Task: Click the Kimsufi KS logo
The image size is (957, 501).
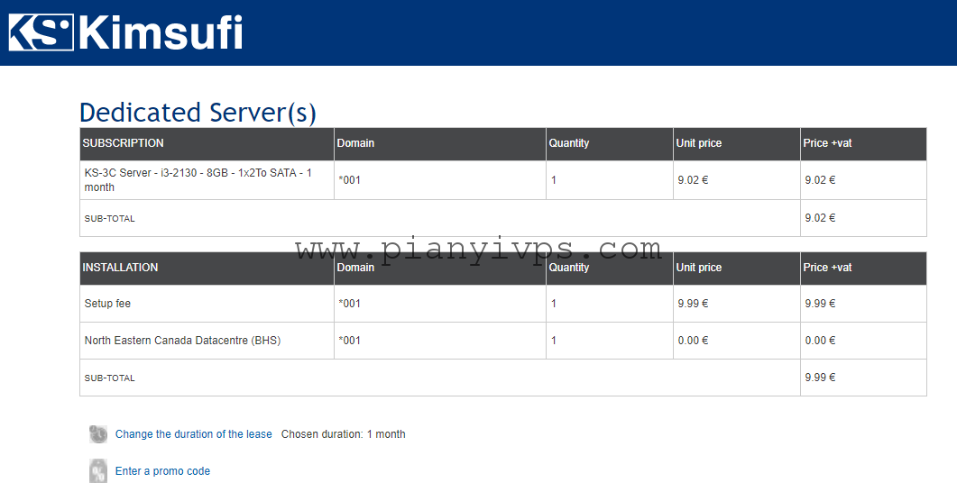Action: 125,32
